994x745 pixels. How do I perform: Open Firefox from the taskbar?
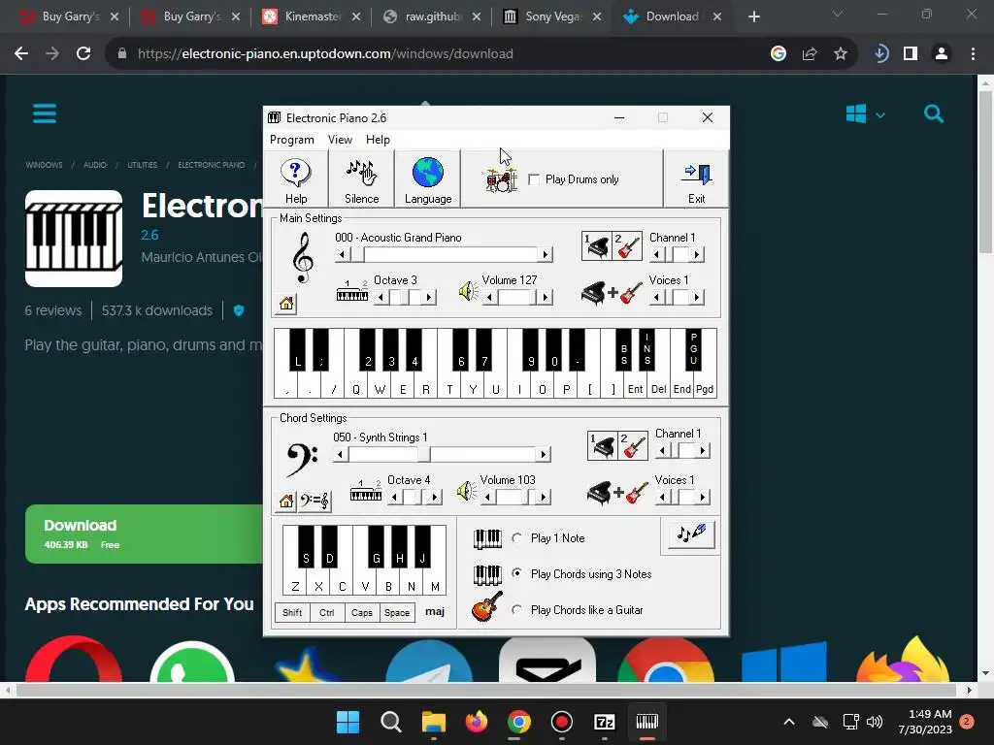tap(476, 722)
